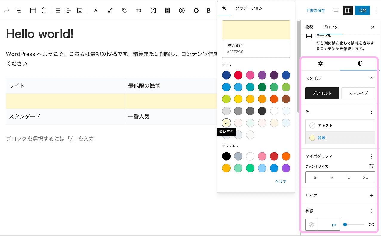
Task: Move the block up with the chevron
Action: (44, 8)
